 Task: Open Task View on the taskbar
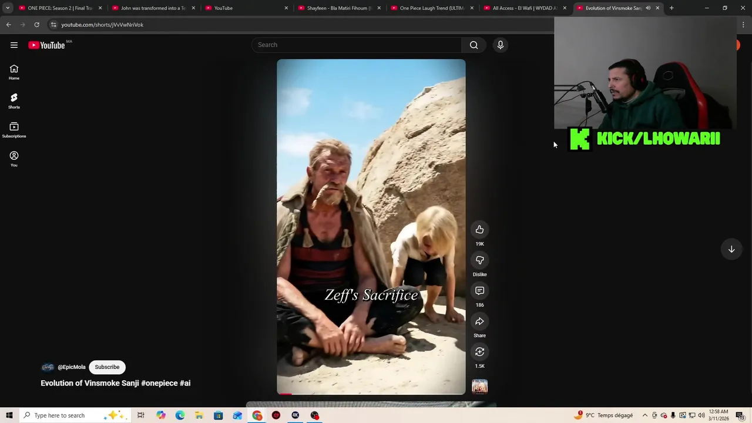pyautogui.click(x=141, y=415)
